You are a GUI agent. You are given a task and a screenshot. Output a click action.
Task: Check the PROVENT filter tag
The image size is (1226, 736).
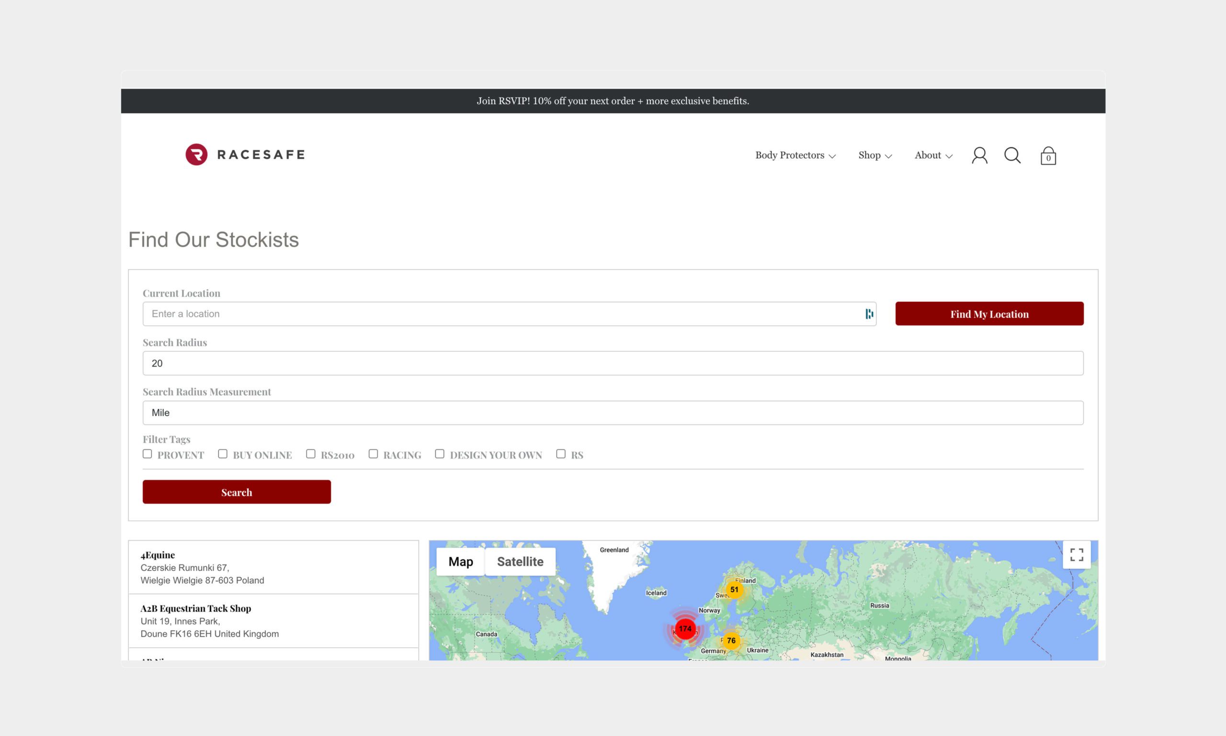tap(147, 454)
